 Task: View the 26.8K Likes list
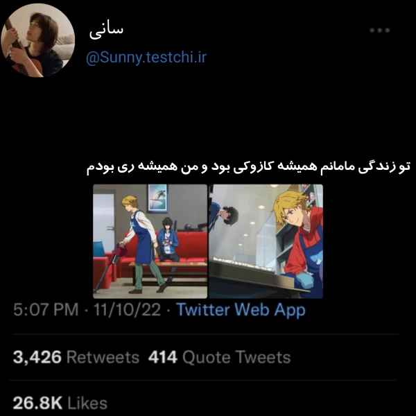tap(60, 403)
